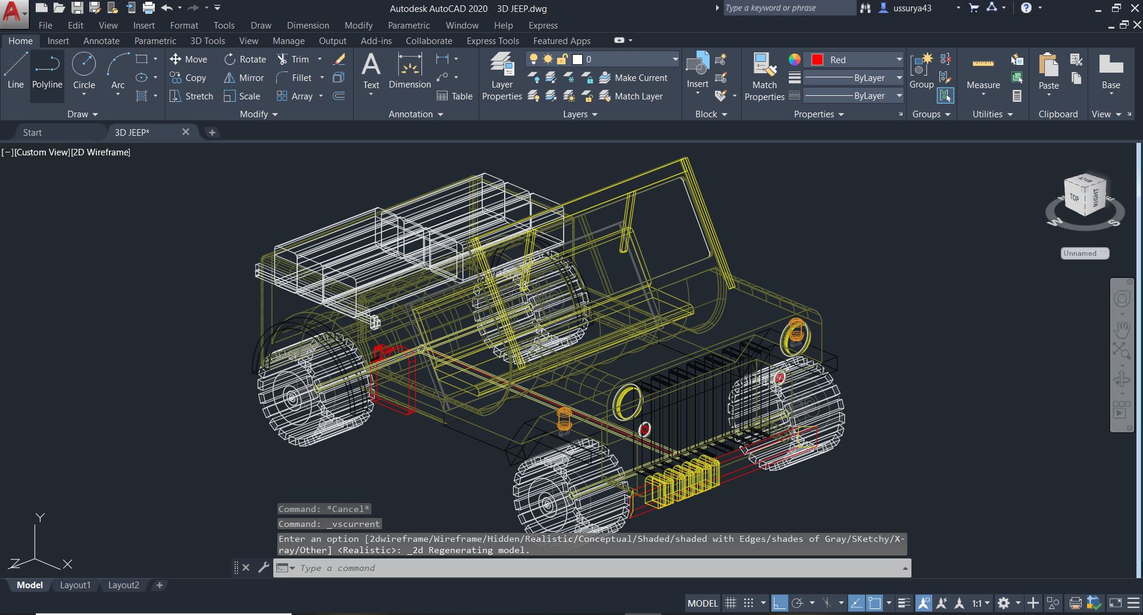Expand the Annotation panel
The height and width of the screenshot is (615, 1143).
click(416, 114)
